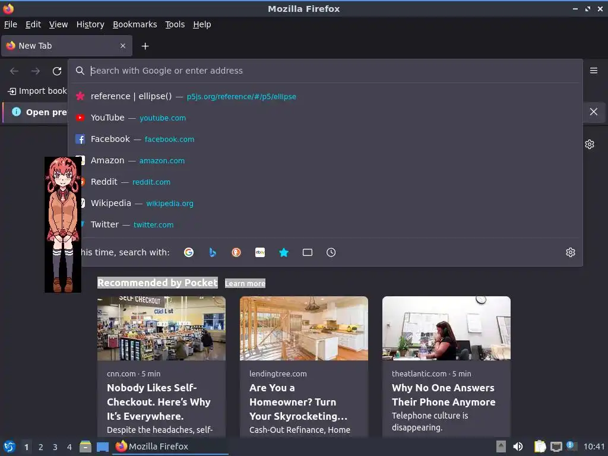
Task: Select the Bing search shortcut icon
Action: point(213,252)
